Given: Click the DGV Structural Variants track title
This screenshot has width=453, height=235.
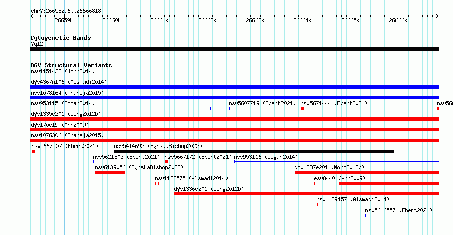Looking at the screenshot, I should point(71,65).
